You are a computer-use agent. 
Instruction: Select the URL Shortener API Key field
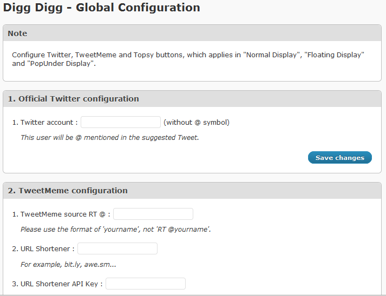(146, 284)
